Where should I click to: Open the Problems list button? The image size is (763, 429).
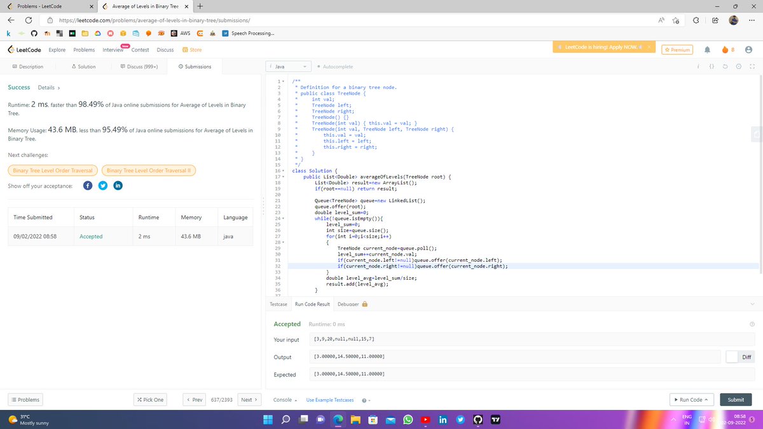pos(25,400)
